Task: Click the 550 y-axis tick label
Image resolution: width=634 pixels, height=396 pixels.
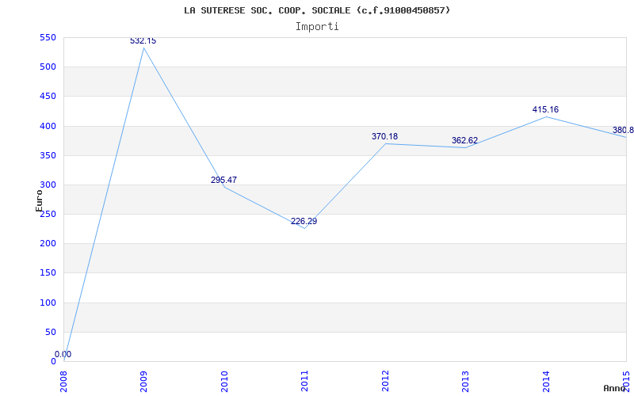Action: coord(48,37)
